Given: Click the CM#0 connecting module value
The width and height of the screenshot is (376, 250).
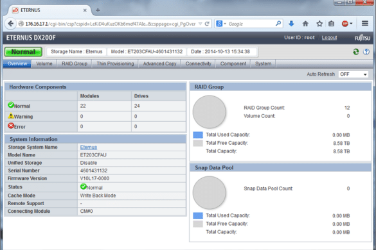Looking at the screenshot, I should tap(86, 211).
